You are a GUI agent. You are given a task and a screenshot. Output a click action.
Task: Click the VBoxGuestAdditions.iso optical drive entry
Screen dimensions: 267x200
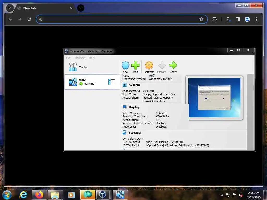point(177,145)
